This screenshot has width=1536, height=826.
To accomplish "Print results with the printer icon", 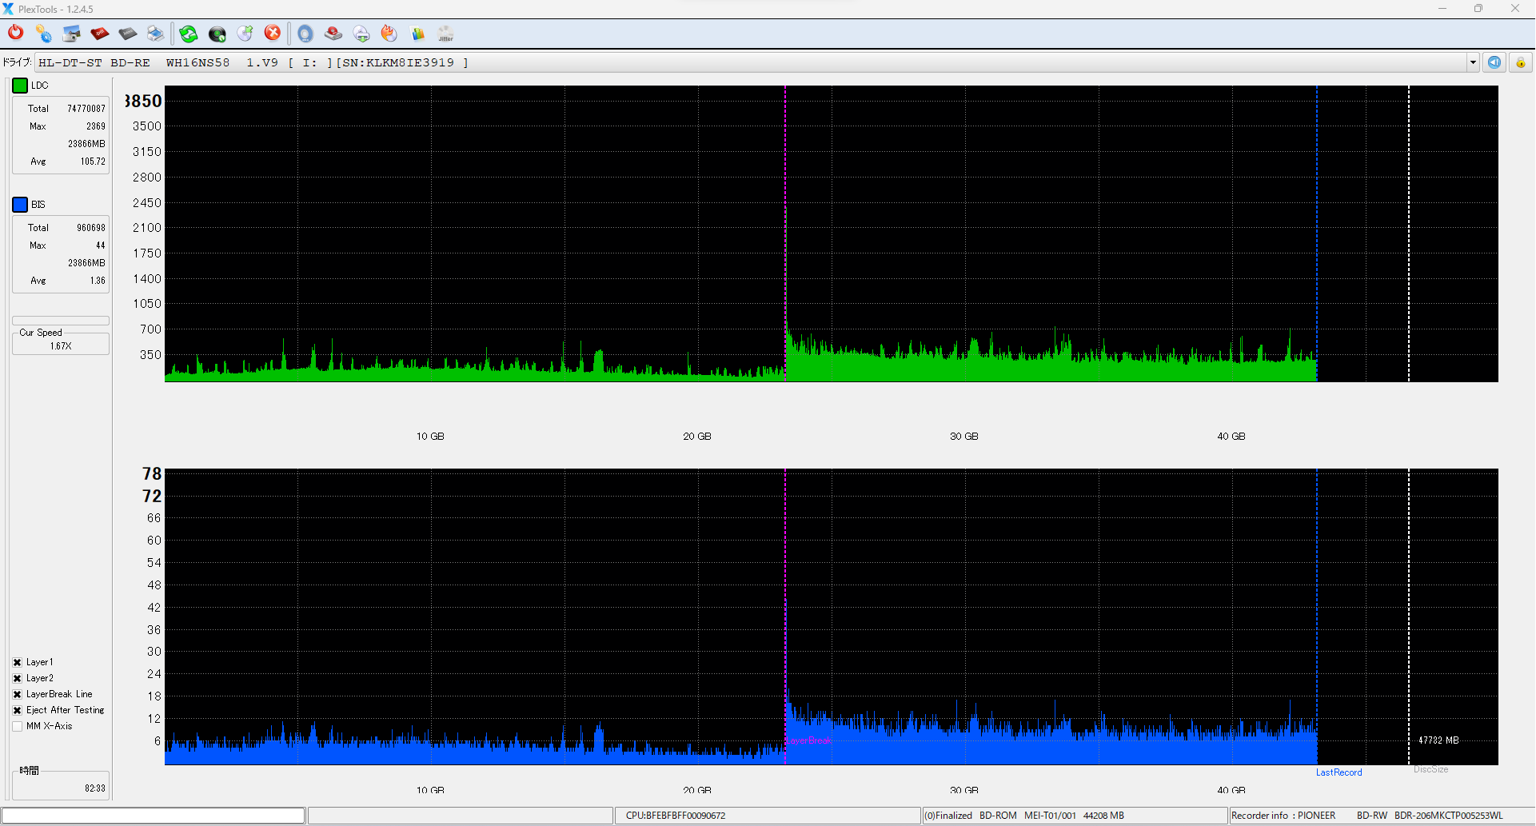I will (x=155, y=33).
